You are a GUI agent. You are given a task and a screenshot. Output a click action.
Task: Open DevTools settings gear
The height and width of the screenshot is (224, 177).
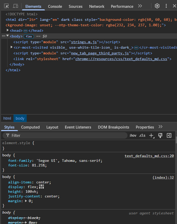coord(157,6)
